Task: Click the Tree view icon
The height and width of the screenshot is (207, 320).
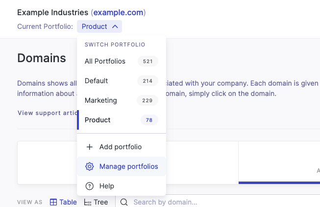Action: click(88, 202)
